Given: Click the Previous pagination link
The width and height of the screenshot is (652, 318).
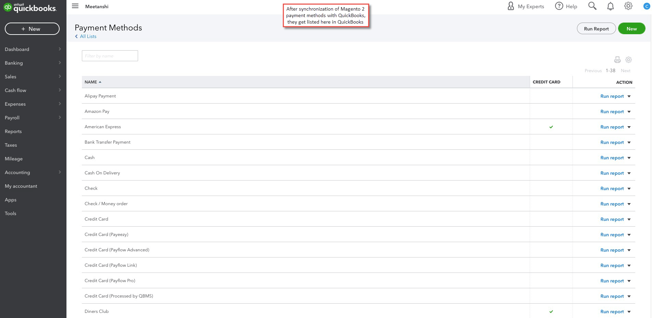Looking at the screenshot, I should point(593,71).
